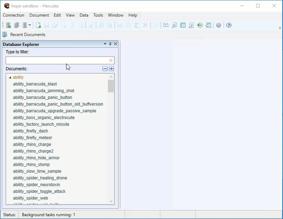This screenshot has width=283, height=219.
Task: Click the grayed-out save all documents icon
Action: click(x=55, y=25)
